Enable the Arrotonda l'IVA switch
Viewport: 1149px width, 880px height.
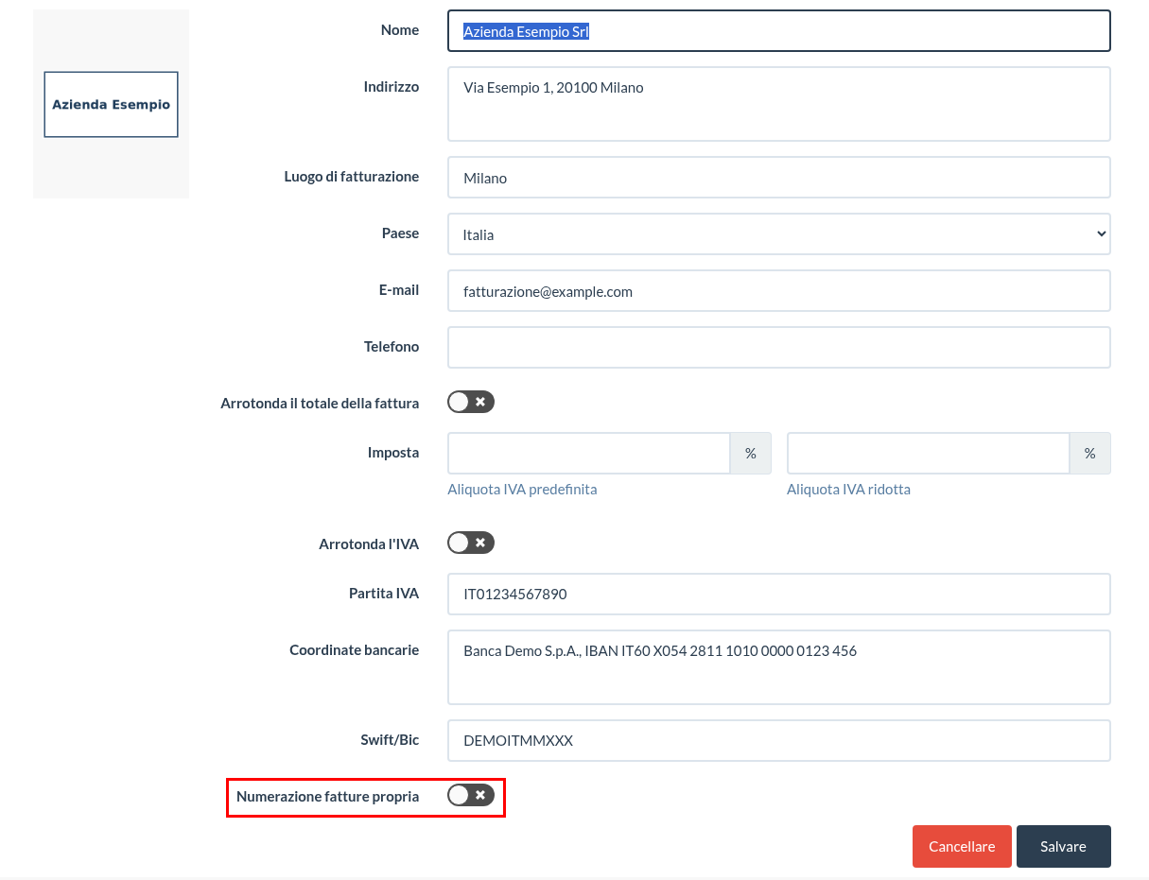point(471,543)
